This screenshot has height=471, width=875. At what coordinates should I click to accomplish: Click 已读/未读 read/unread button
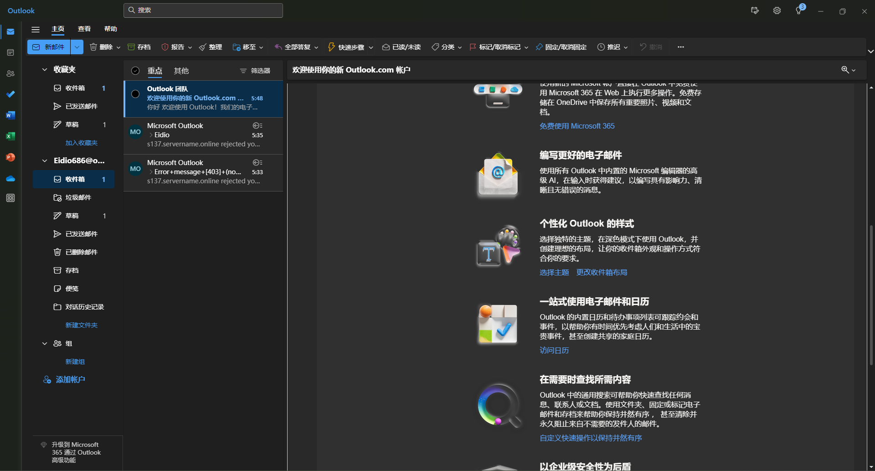401,47
